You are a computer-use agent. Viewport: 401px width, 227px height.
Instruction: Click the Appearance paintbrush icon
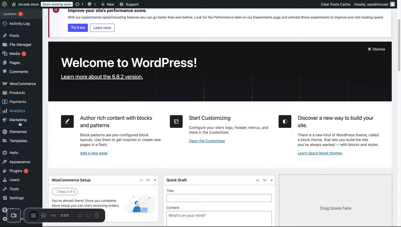(x=5, y=162)
